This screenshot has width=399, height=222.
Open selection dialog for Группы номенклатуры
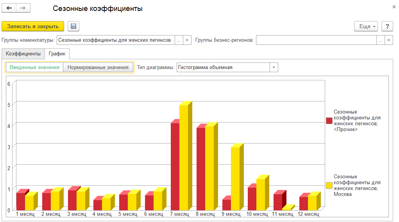pos(179,40)
